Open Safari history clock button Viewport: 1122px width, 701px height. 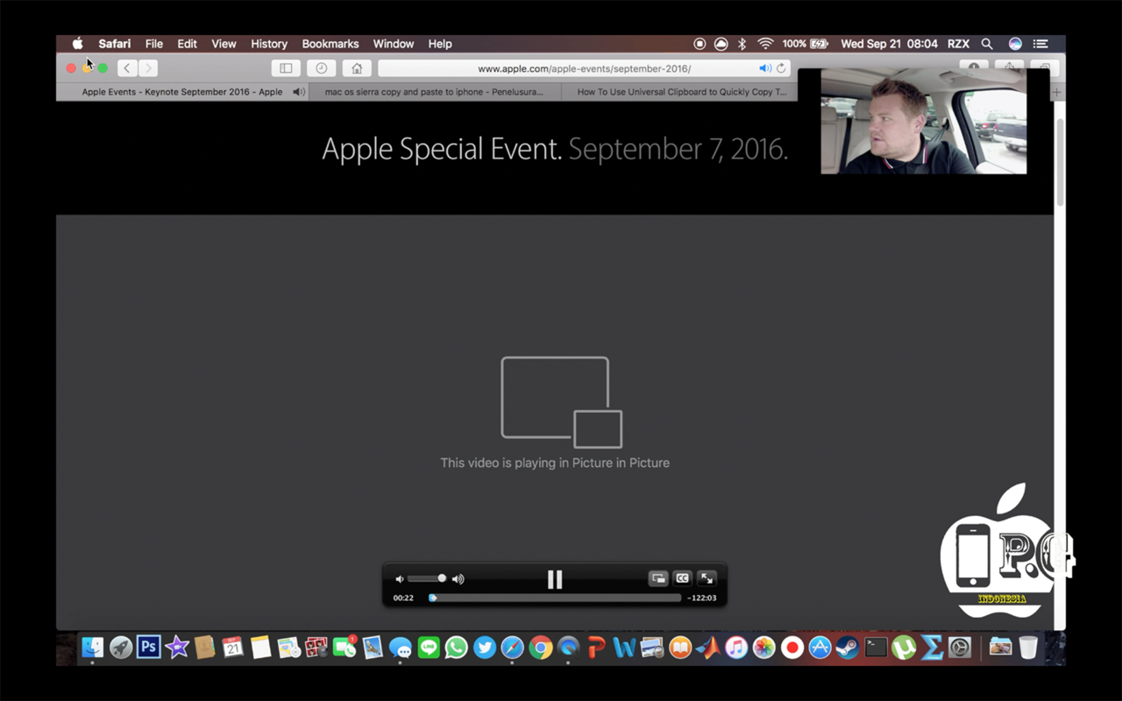pyautogui.click(x=321, y=68)
